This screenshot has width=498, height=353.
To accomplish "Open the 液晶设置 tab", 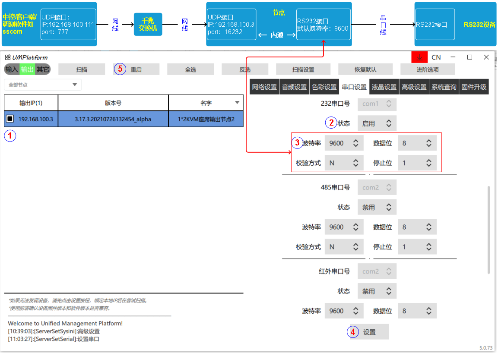I will coord(384,87).
